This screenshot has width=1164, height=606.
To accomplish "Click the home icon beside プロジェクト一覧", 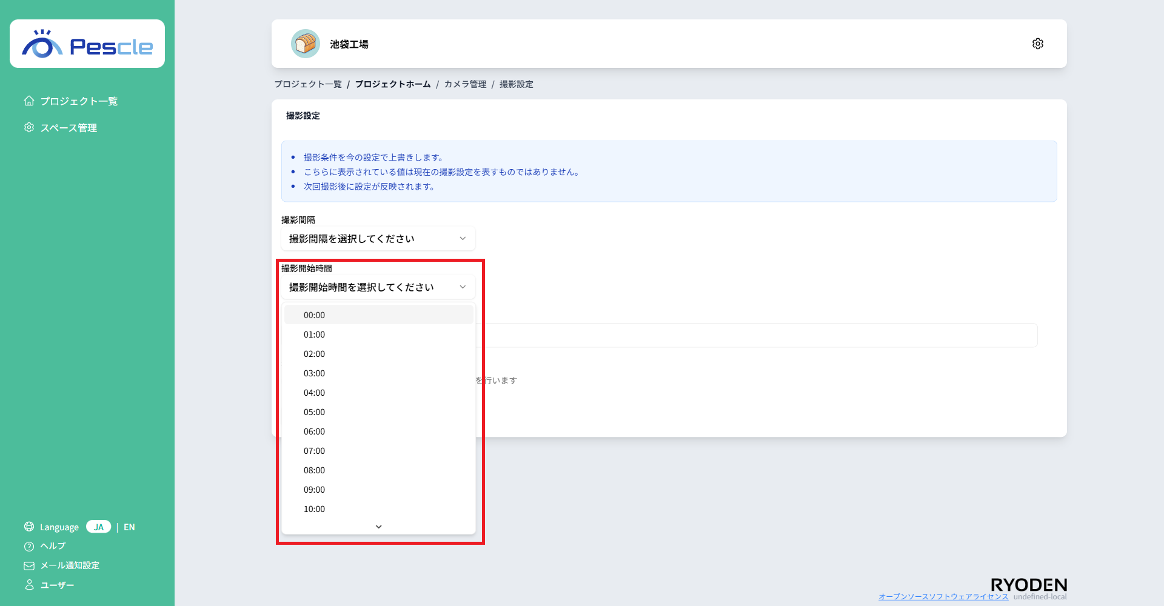I will [x=28, y=101].
